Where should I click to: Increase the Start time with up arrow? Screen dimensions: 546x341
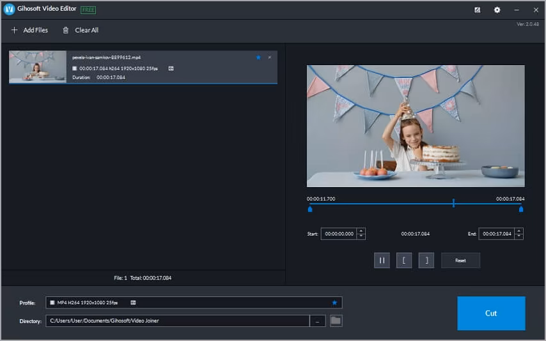361,231
